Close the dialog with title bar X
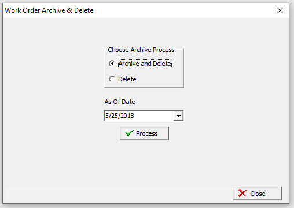 click(280, 10)
